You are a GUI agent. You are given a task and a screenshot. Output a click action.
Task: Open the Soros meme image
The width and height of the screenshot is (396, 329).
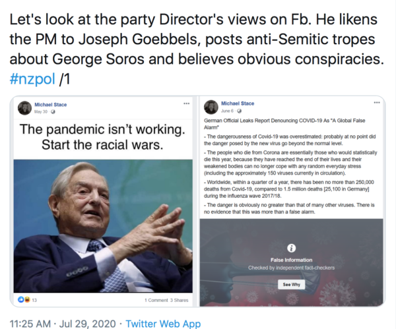[x=103, y=225]
